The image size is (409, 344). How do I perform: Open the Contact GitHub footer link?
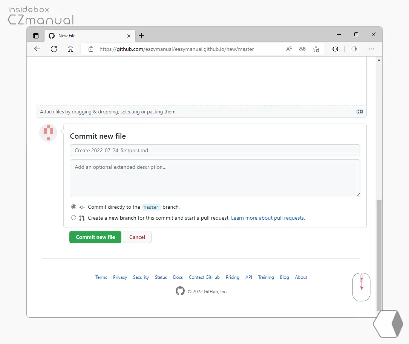pyautogui.click(x=204, y=277)
